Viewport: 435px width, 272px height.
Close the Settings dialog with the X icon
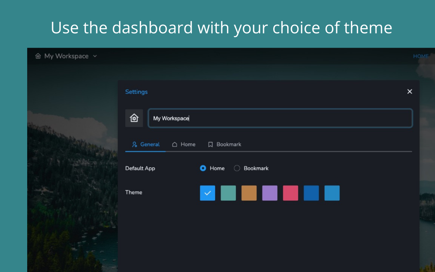pyautogui.click(x=410, y=91)
